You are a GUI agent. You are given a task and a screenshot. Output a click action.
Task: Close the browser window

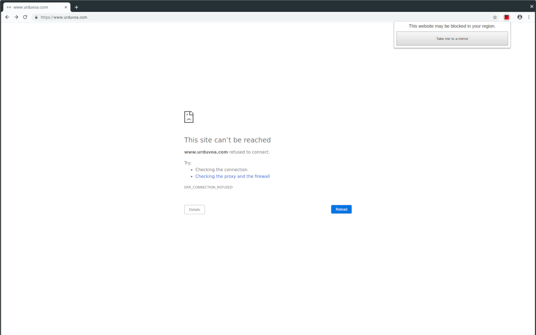click(532, 7)
